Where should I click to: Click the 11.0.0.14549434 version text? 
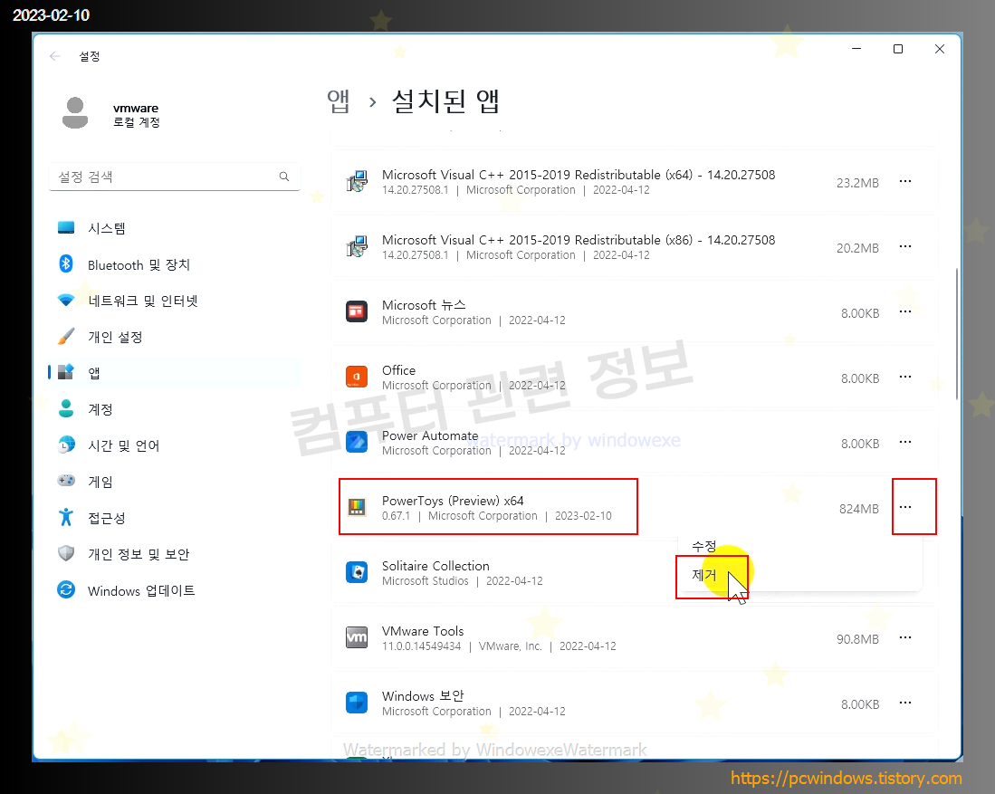tap(421, 646)
